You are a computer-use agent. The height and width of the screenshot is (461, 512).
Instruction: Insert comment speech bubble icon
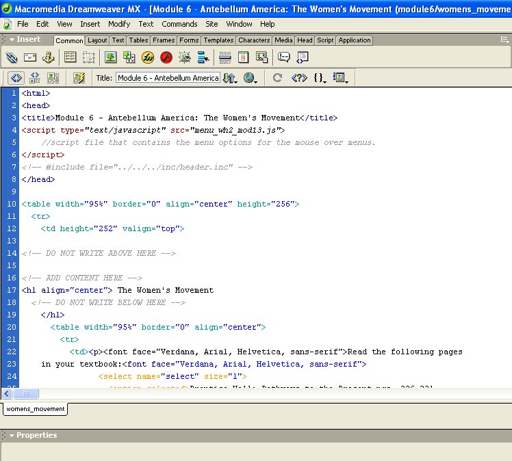[284, 57]
